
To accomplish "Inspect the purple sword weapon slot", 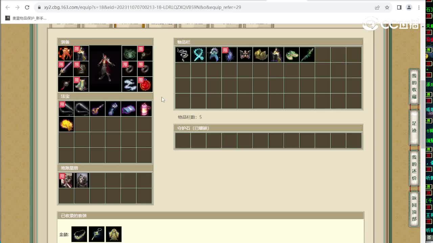I will (66, 69).
